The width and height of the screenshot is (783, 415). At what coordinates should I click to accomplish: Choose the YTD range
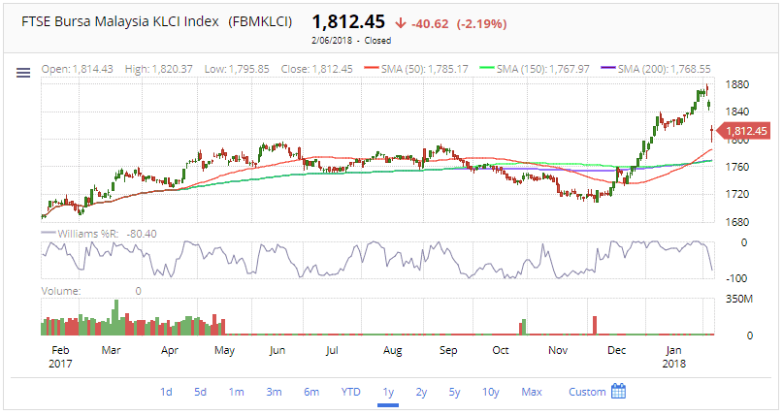(350, 392)
